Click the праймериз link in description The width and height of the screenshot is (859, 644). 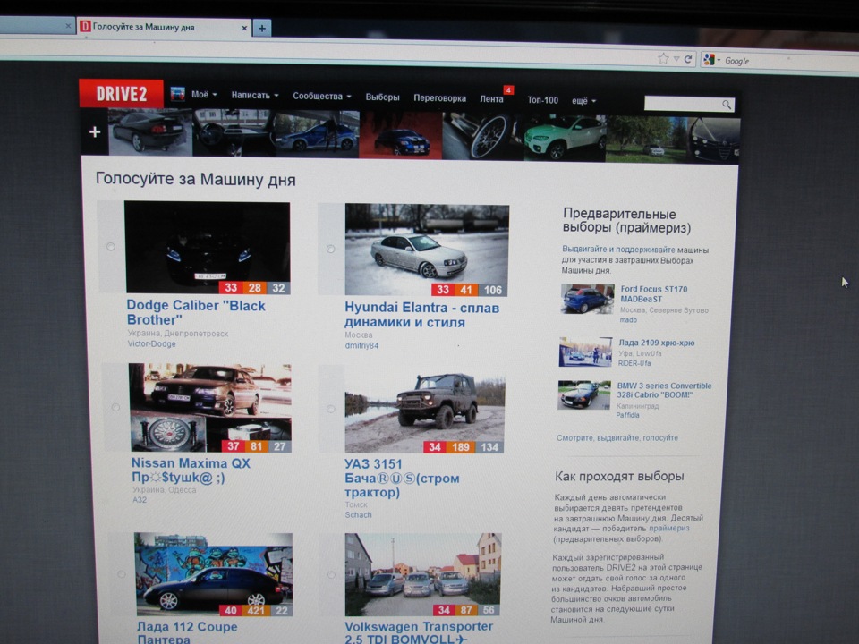[x=669, y=528]
